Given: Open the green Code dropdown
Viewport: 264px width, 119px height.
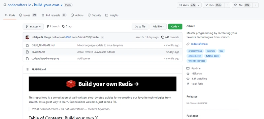Looking at the screenshot, I should (175, 27).
